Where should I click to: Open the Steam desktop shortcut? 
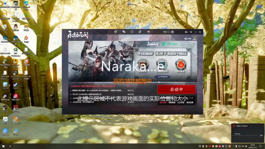pyautogui.click(x=16, y=86)
